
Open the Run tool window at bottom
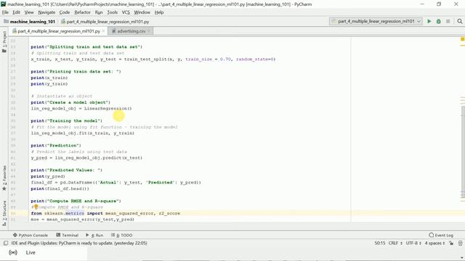click(94, 235)
